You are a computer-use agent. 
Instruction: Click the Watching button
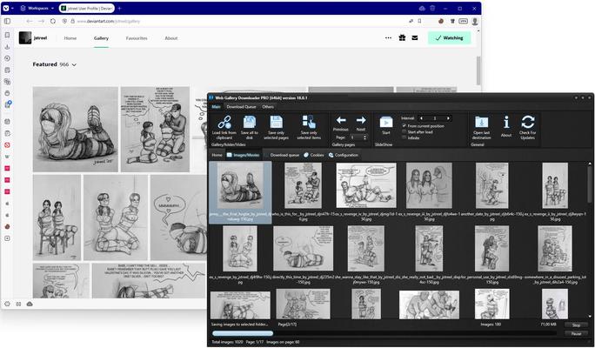pos(449,38)
